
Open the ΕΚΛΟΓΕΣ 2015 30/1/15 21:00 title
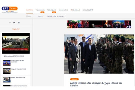(x=18, y=77)
